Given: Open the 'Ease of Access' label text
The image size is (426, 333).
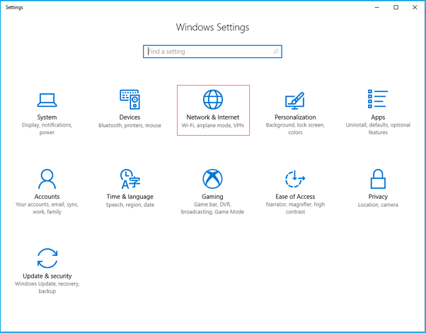Looking at the screenshot, I should pyautogui.click(x=295, y=197).
